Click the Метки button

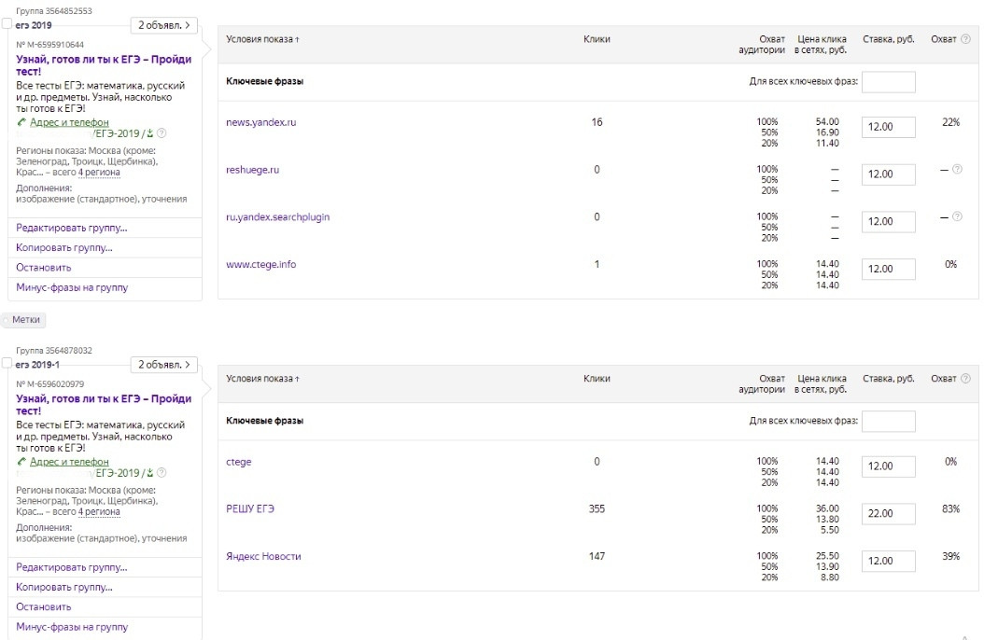[x=25, y=319]
